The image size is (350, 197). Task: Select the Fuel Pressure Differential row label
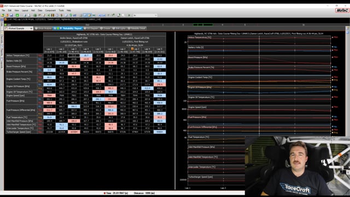click(x=21, y=110)
